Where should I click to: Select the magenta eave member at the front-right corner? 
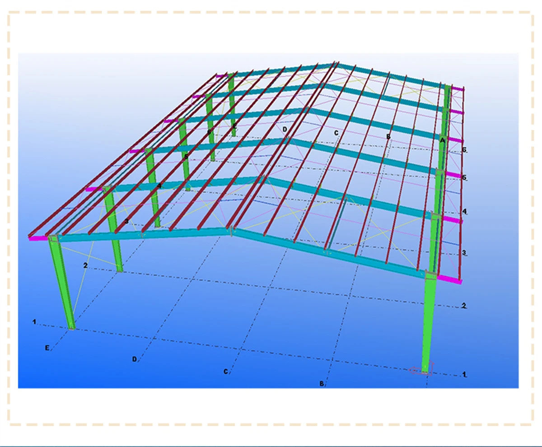[449, 279]
